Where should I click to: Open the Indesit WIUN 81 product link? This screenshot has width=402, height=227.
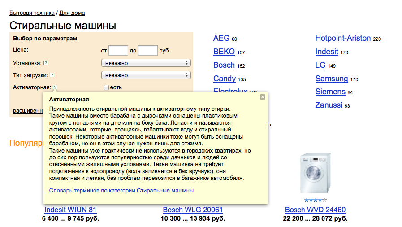point(70,210)
